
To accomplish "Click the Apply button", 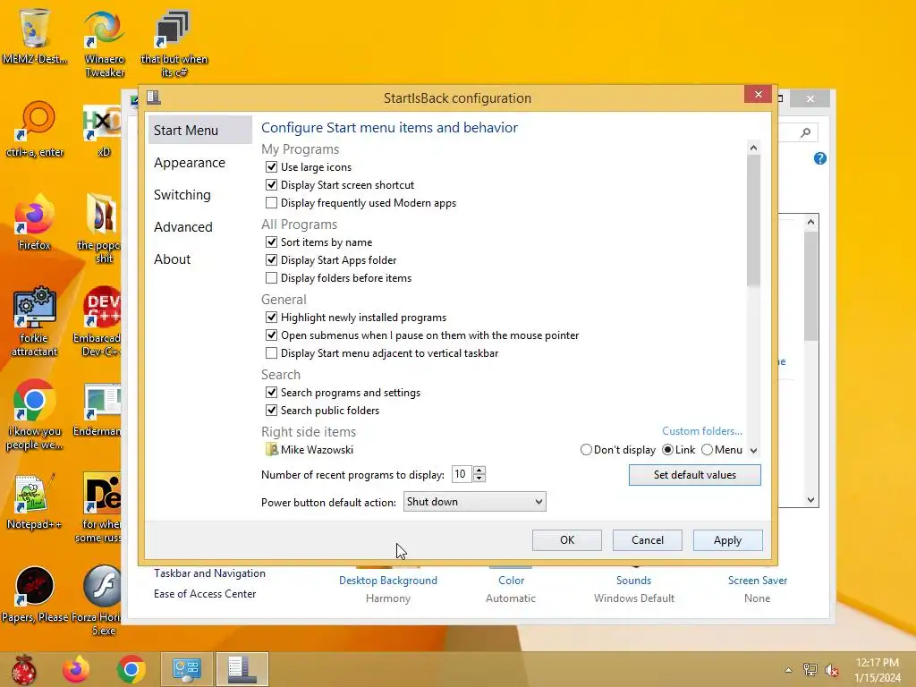I will (x=728, y=540).
